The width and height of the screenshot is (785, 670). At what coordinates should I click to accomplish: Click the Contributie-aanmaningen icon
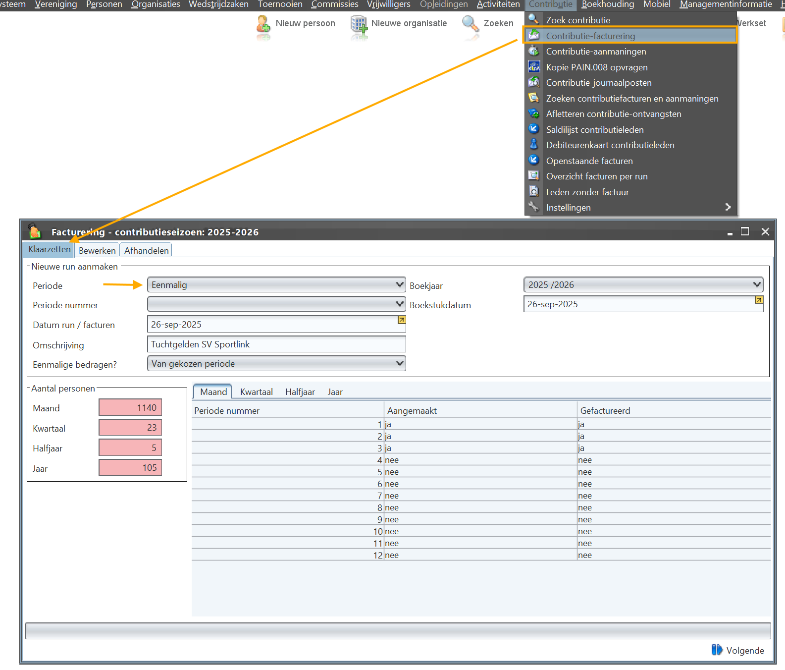(x=533, y=51)
